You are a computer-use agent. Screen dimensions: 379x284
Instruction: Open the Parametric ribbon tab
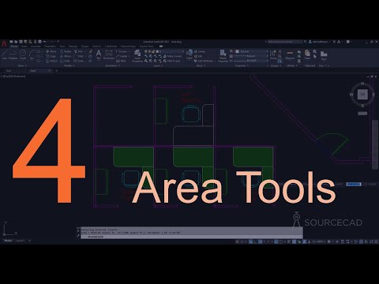(x=50, y=47)
